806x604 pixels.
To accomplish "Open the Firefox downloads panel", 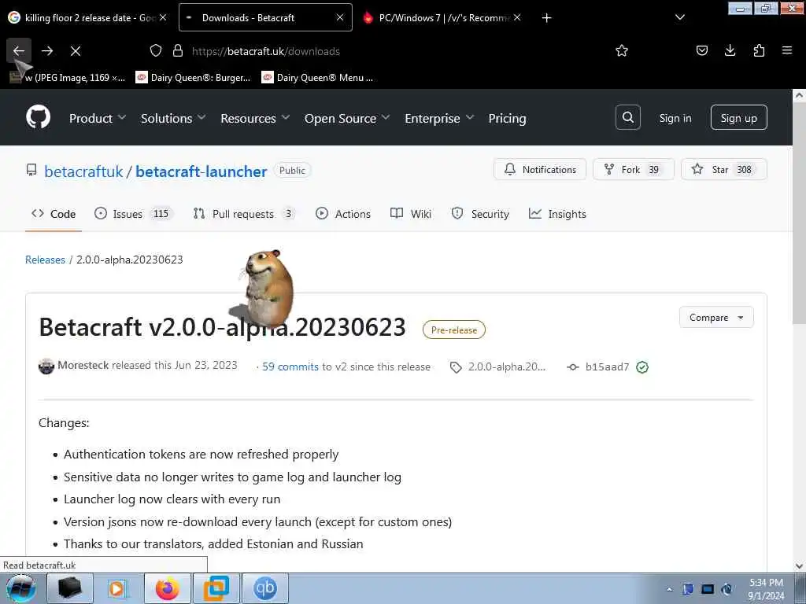I will 730,50.
